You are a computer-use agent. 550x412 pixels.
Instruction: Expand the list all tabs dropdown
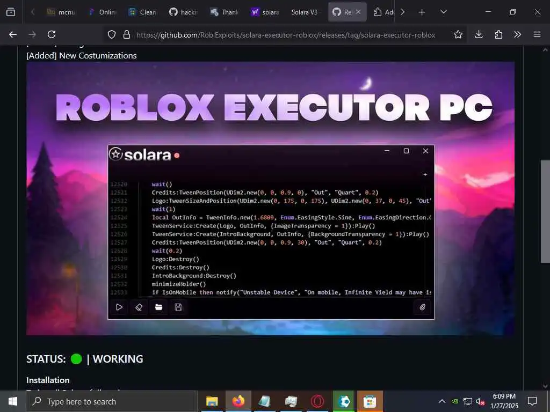(443, 12)
